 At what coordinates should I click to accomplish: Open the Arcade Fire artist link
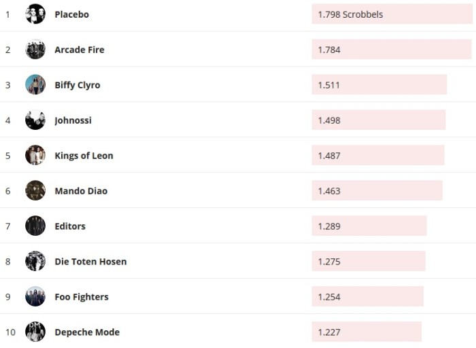(80, 50)
